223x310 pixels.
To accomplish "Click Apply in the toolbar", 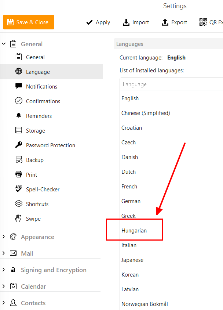I will 98,22.
